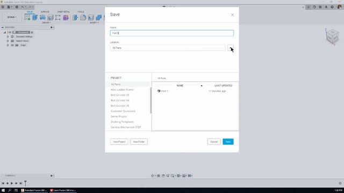Switch to the Surface tab
The height and width of the screenshot is (193, 344).
[x=45, y=12]
